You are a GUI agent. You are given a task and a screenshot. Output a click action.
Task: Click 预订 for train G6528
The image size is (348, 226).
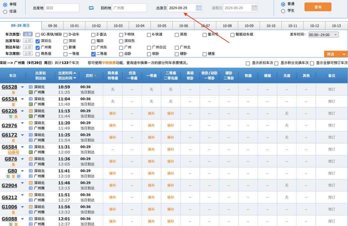coord(332,89)
